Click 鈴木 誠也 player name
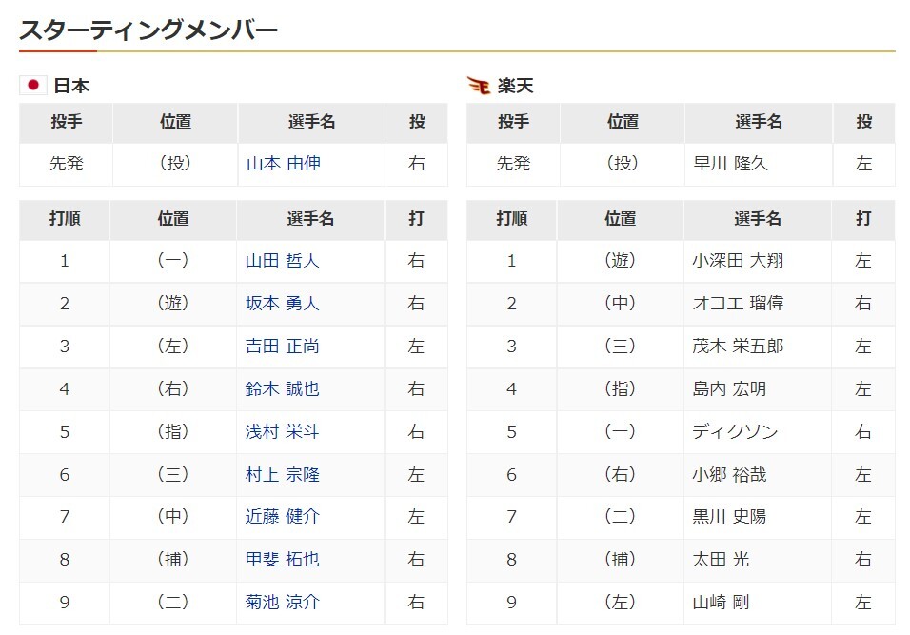The image size is (910, 635). pyautogui.click(x=282, y=388)
